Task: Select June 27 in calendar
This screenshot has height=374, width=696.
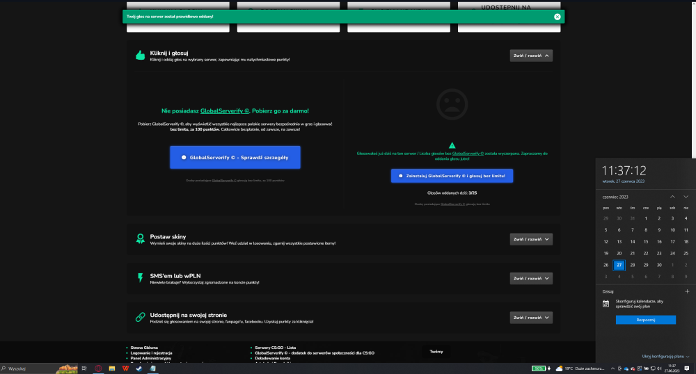Action: coord(619,265)
